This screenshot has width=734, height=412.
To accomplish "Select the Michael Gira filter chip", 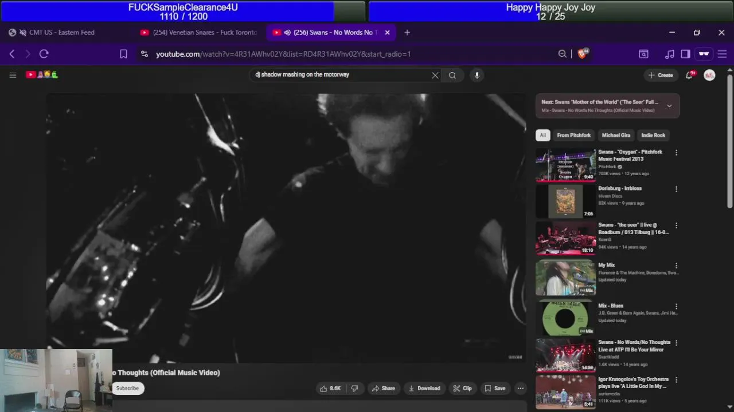I will pos(616,136).
